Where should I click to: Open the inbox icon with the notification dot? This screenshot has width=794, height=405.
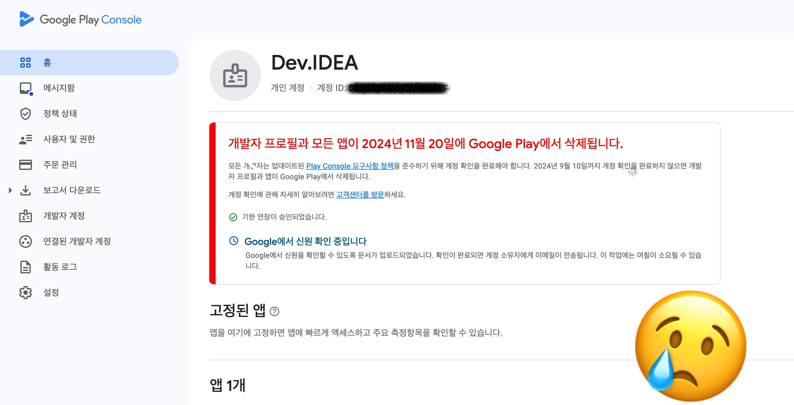(x=26, y=88)
